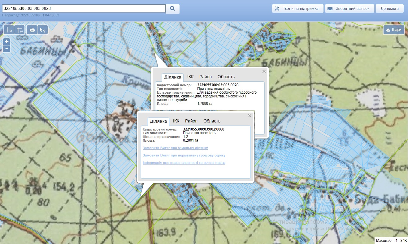Click example text Наприклад: 3221655100:01:047:0052
This screenshot has height=244, width=408.
pos(31,15)
